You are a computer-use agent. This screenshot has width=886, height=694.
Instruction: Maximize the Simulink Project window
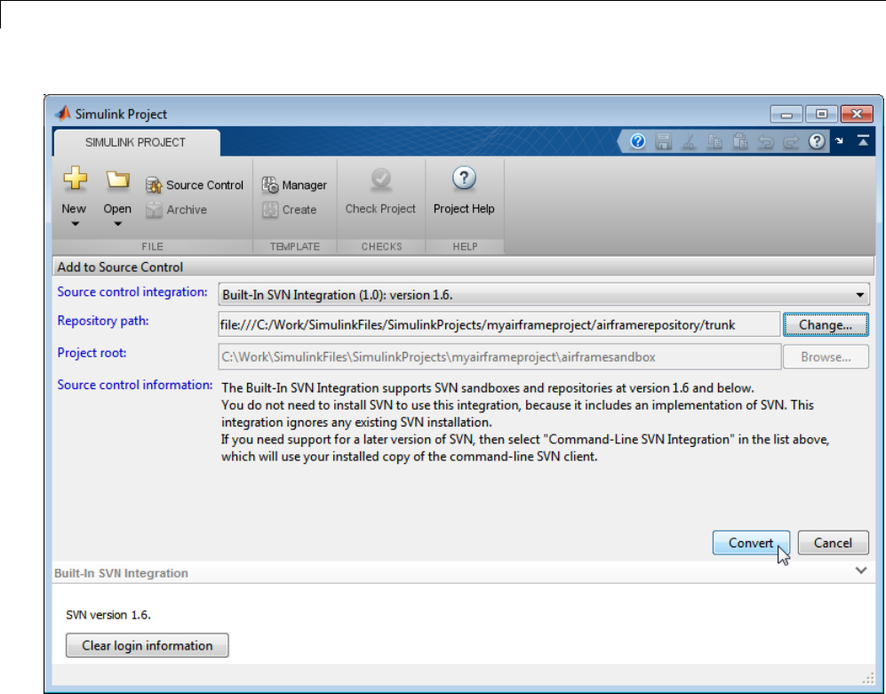(x=822, y=114)
